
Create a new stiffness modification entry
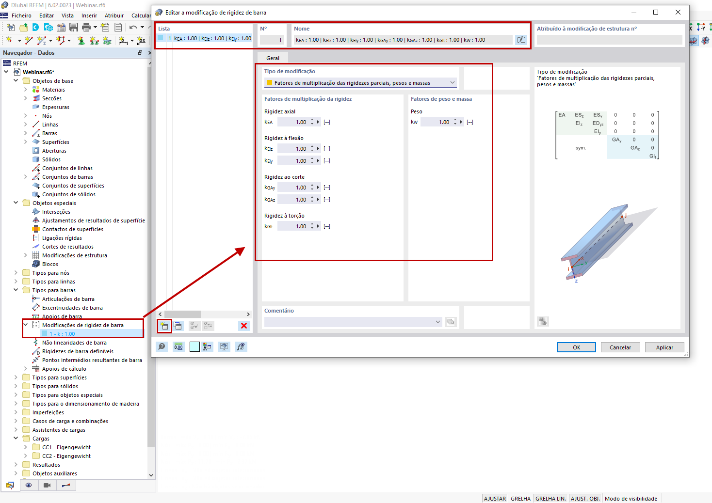pos(164,326)
